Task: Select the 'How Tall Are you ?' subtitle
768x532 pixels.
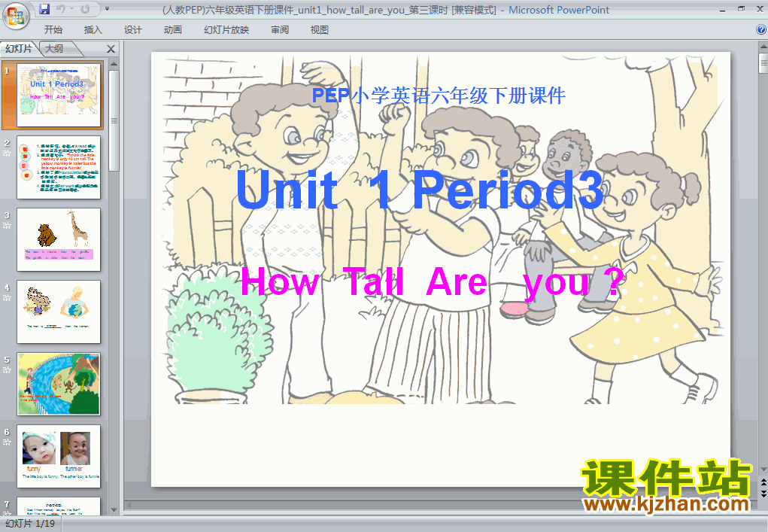Action: point(433,283)
